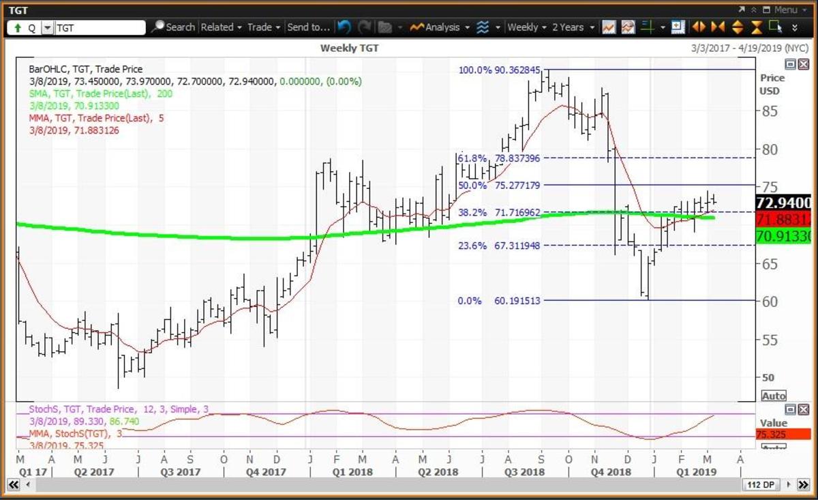Toggle the price axis Auto button

point(774,396)
